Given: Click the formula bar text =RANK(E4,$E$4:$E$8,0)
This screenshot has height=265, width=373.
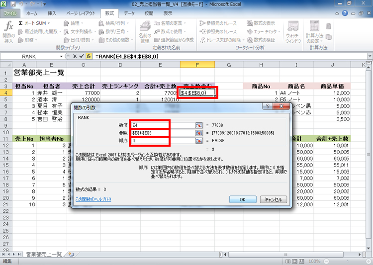Looking at the screenshot, I should (127, 56).
